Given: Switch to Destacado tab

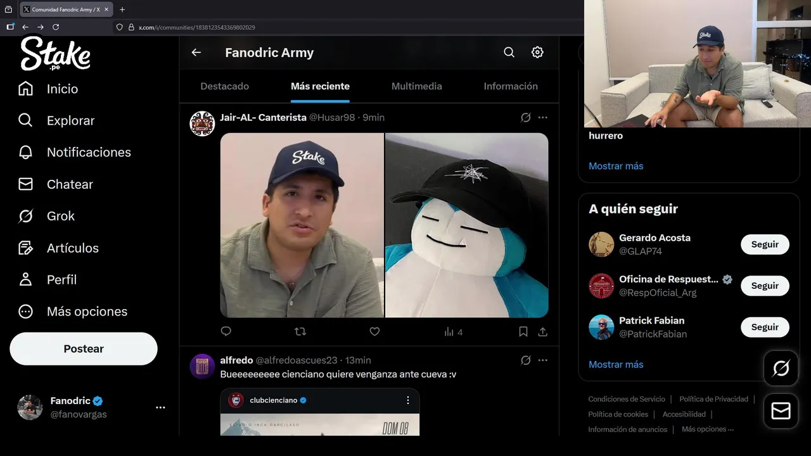Looking at the screenshot, I should 225,86.
